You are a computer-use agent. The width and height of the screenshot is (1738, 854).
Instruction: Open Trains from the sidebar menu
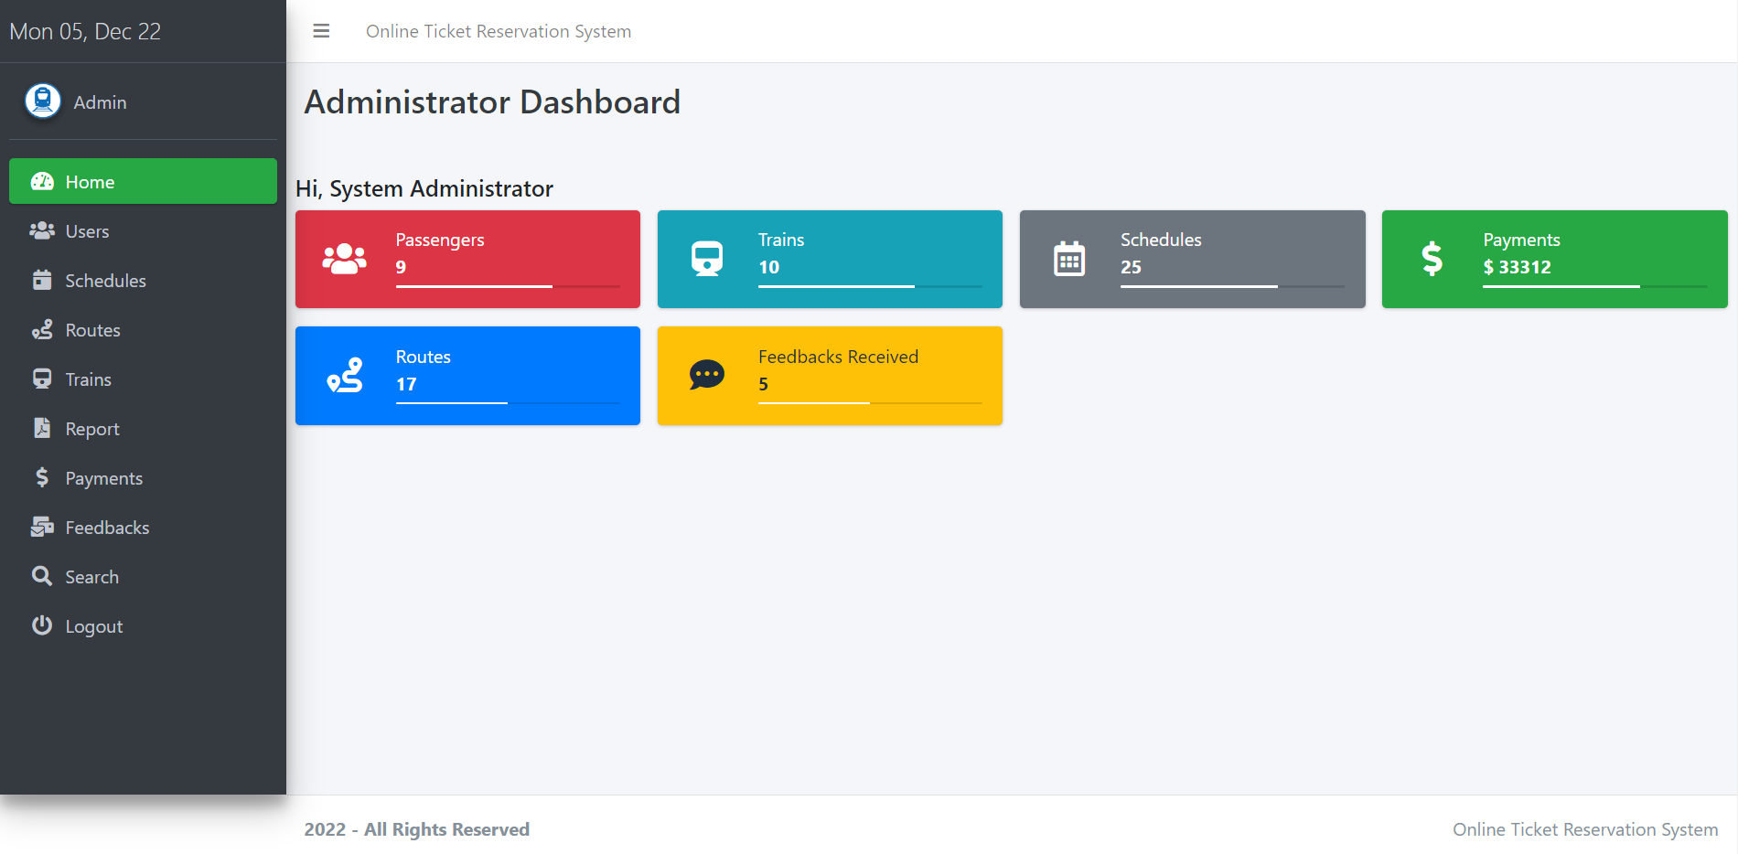[x=88, y=379]
